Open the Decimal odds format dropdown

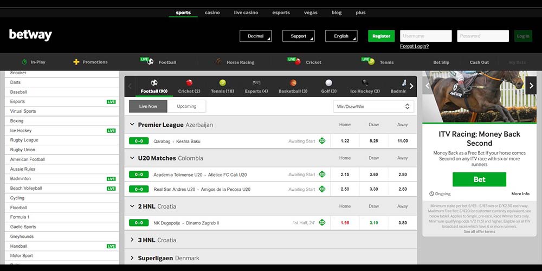pyautogui.click(x=256, y=36)
